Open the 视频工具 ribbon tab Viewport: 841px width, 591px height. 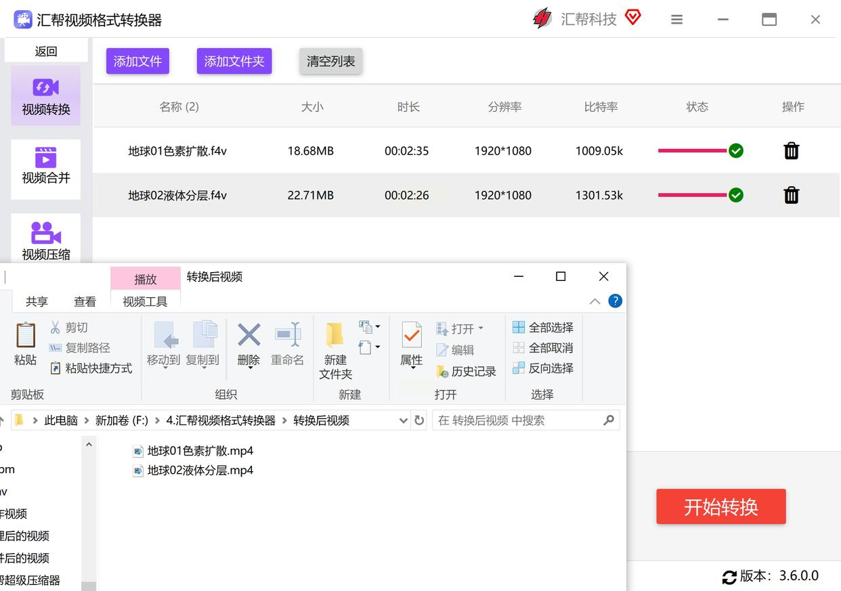point(145,302)
